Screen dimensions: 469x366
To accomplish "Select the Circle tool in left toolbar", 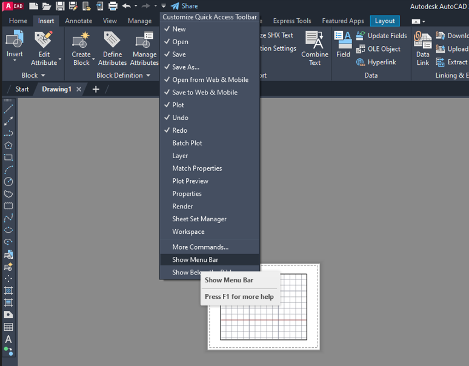I will 8,182.
